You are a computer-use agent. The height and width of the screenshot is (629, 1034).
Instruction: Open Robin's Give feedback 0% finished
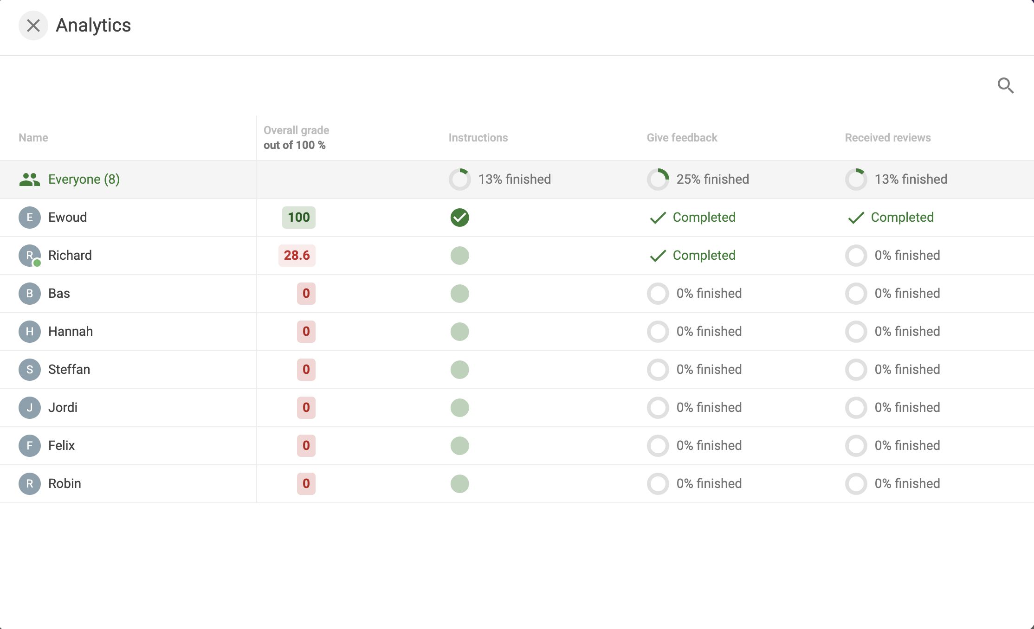pos(694,484)
